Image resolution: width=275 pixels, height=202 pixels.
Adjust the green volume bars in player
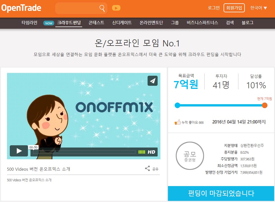click(142, 152)
